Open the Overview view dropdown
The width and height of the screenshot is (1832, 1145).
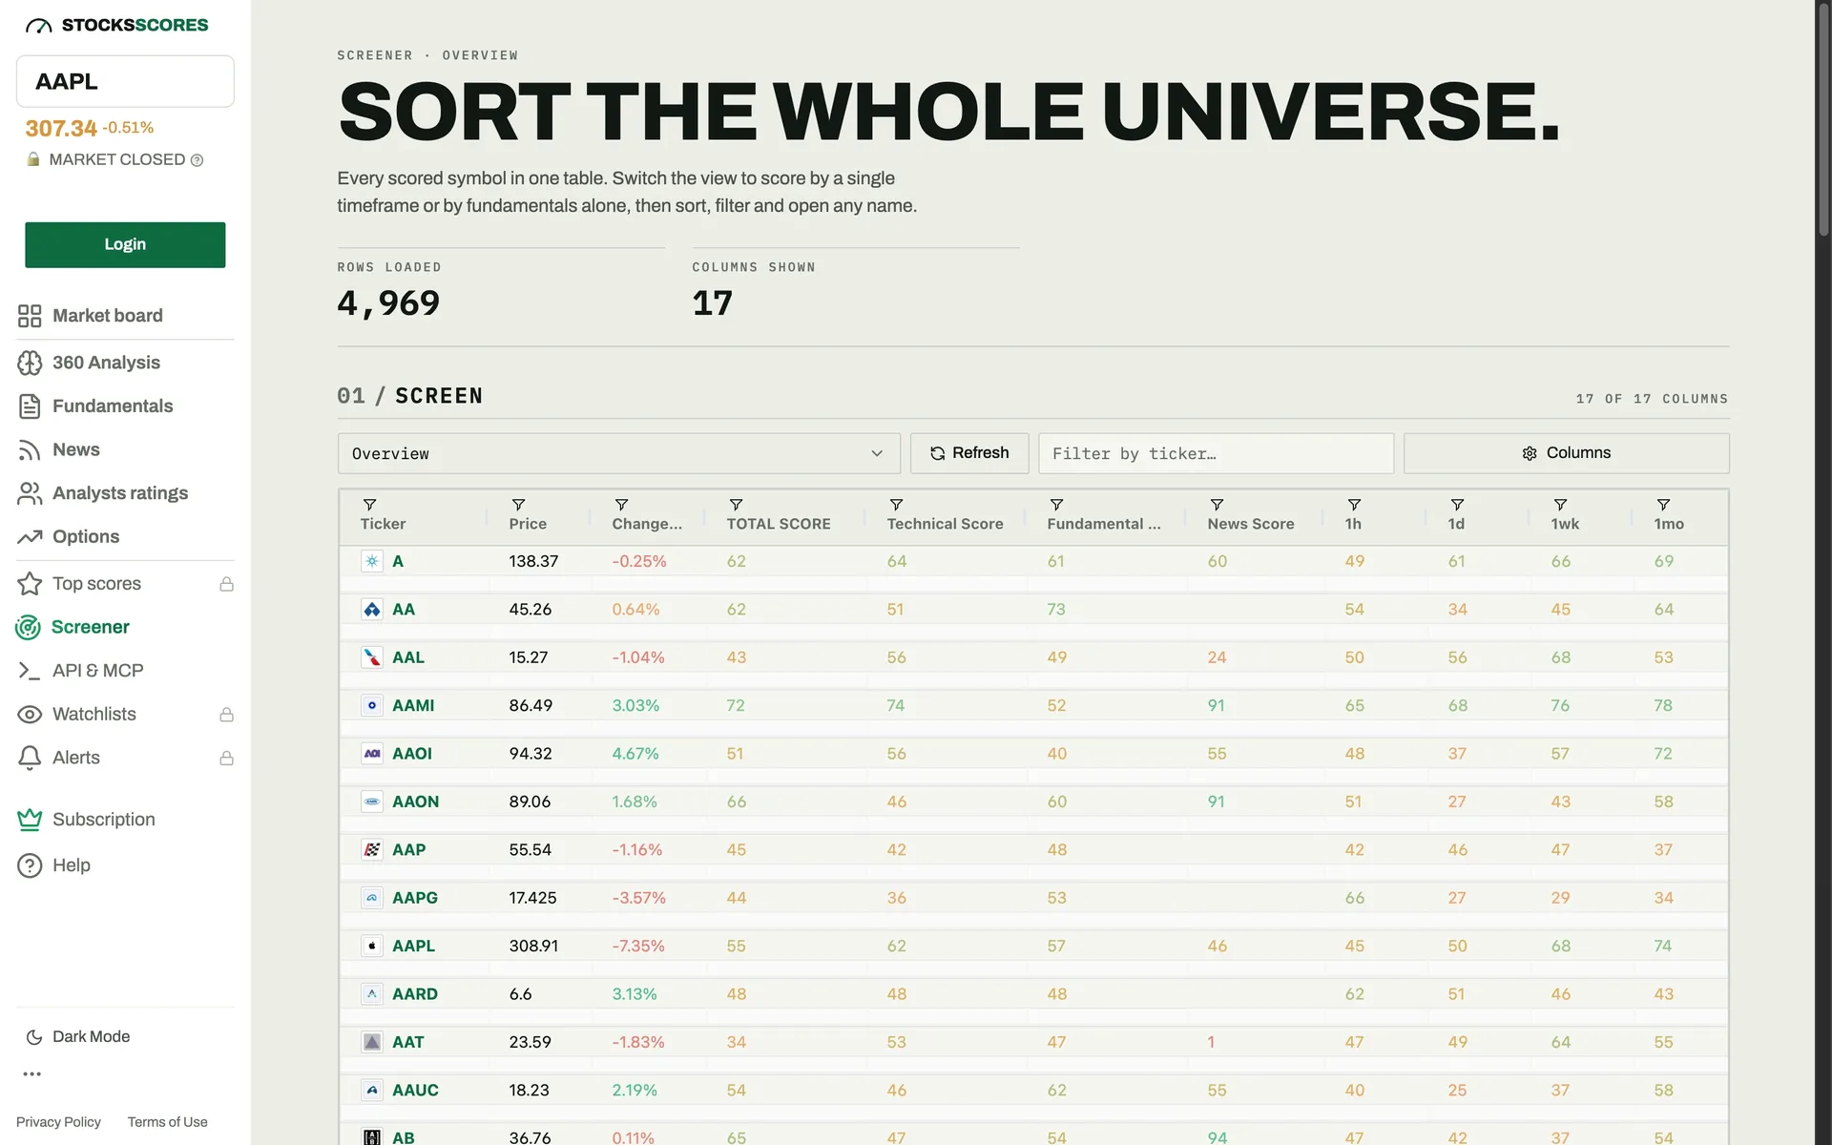(618, 454)
